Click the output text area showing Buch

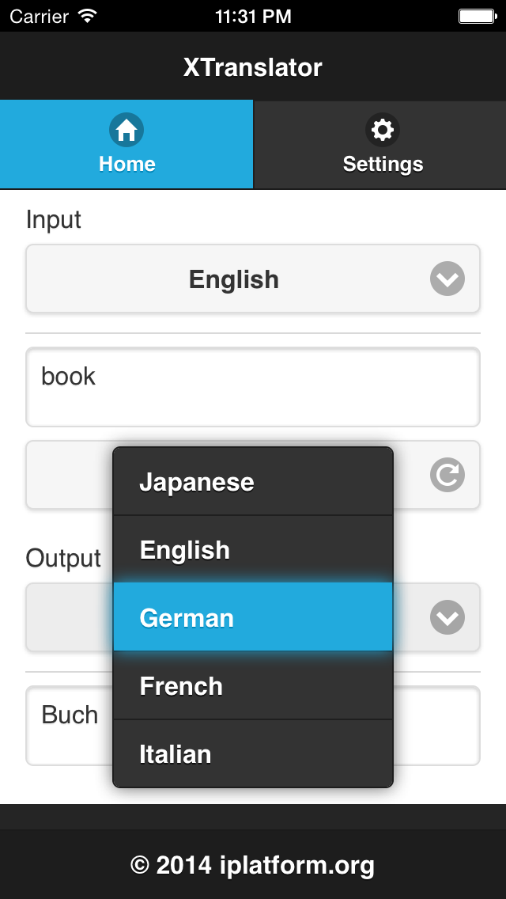tap(253, 725)
